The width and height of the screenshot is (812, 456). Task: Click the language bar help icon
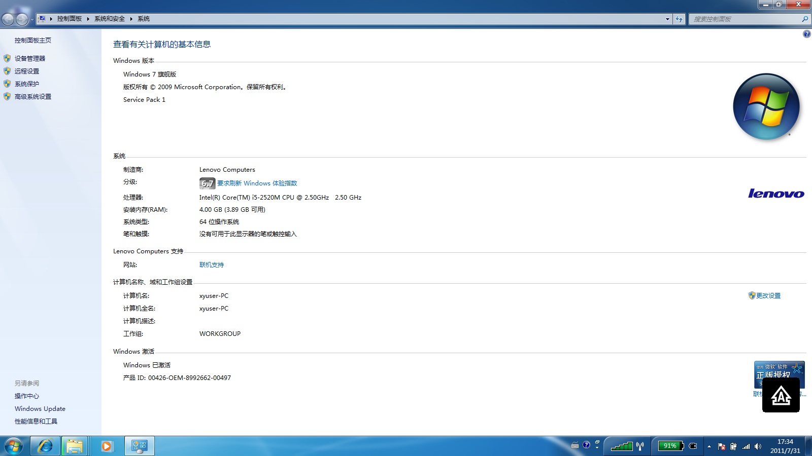coord(587,445)
